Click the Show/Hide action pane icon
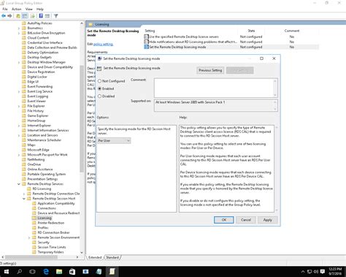This screenshot has width=346, height=277. [x=47, y=16]
